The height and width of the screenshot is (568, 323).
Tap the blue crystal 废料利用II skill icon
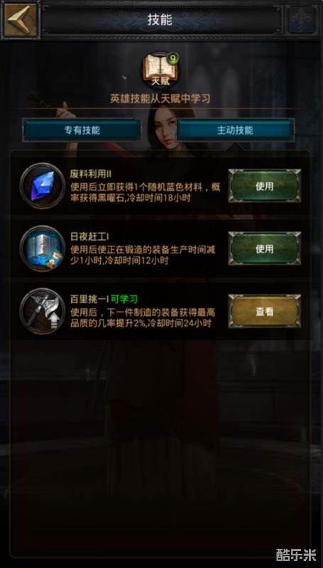[x=43, y=185]
